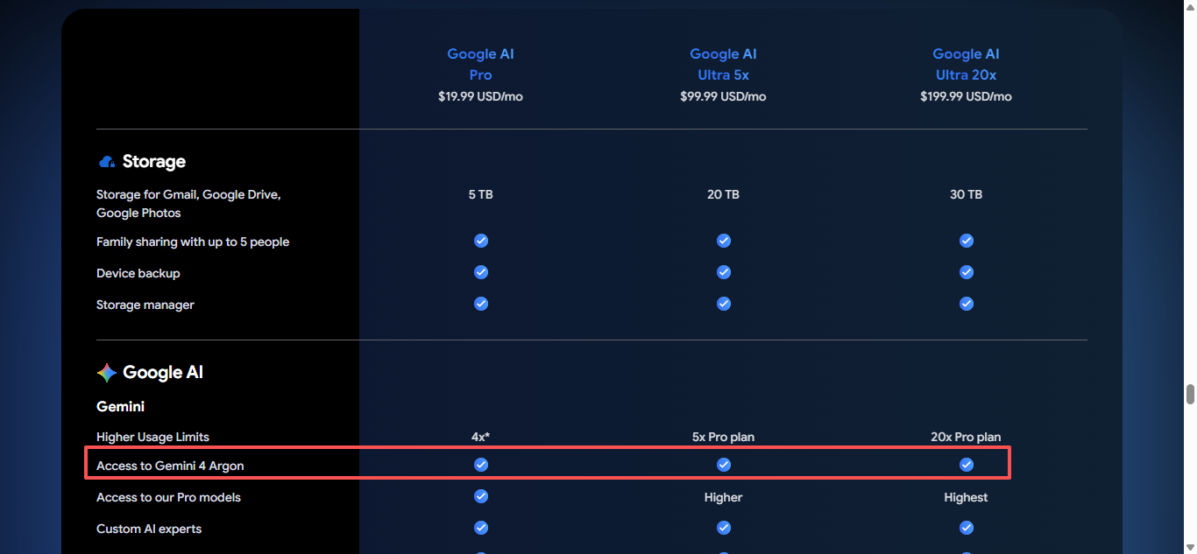Click the '20x Pro plan' usage value
The image size is (1197, 554).
pyautogui.click(x=967, y=437)
